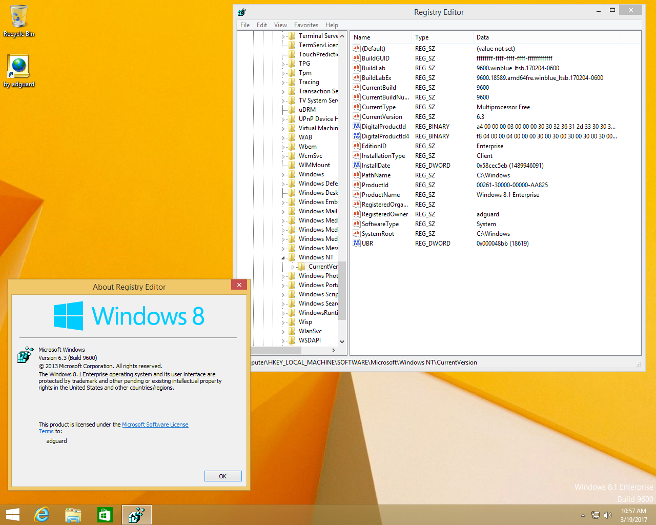Screen dimensions: 656x525
Task: Open the 'by adguard' desktop shortcut
Action: (x=19, y=71)
